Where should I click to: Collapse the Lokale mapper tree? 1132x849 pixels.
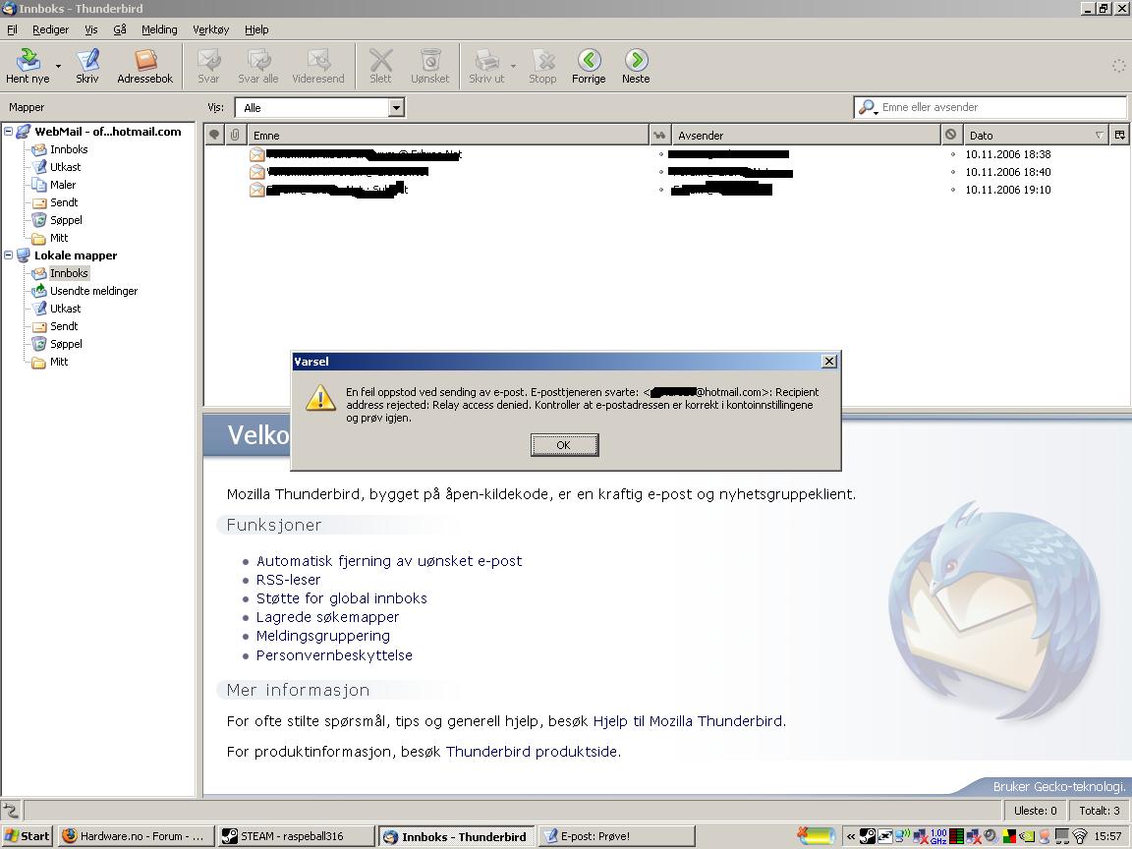[x=9, y=255]
